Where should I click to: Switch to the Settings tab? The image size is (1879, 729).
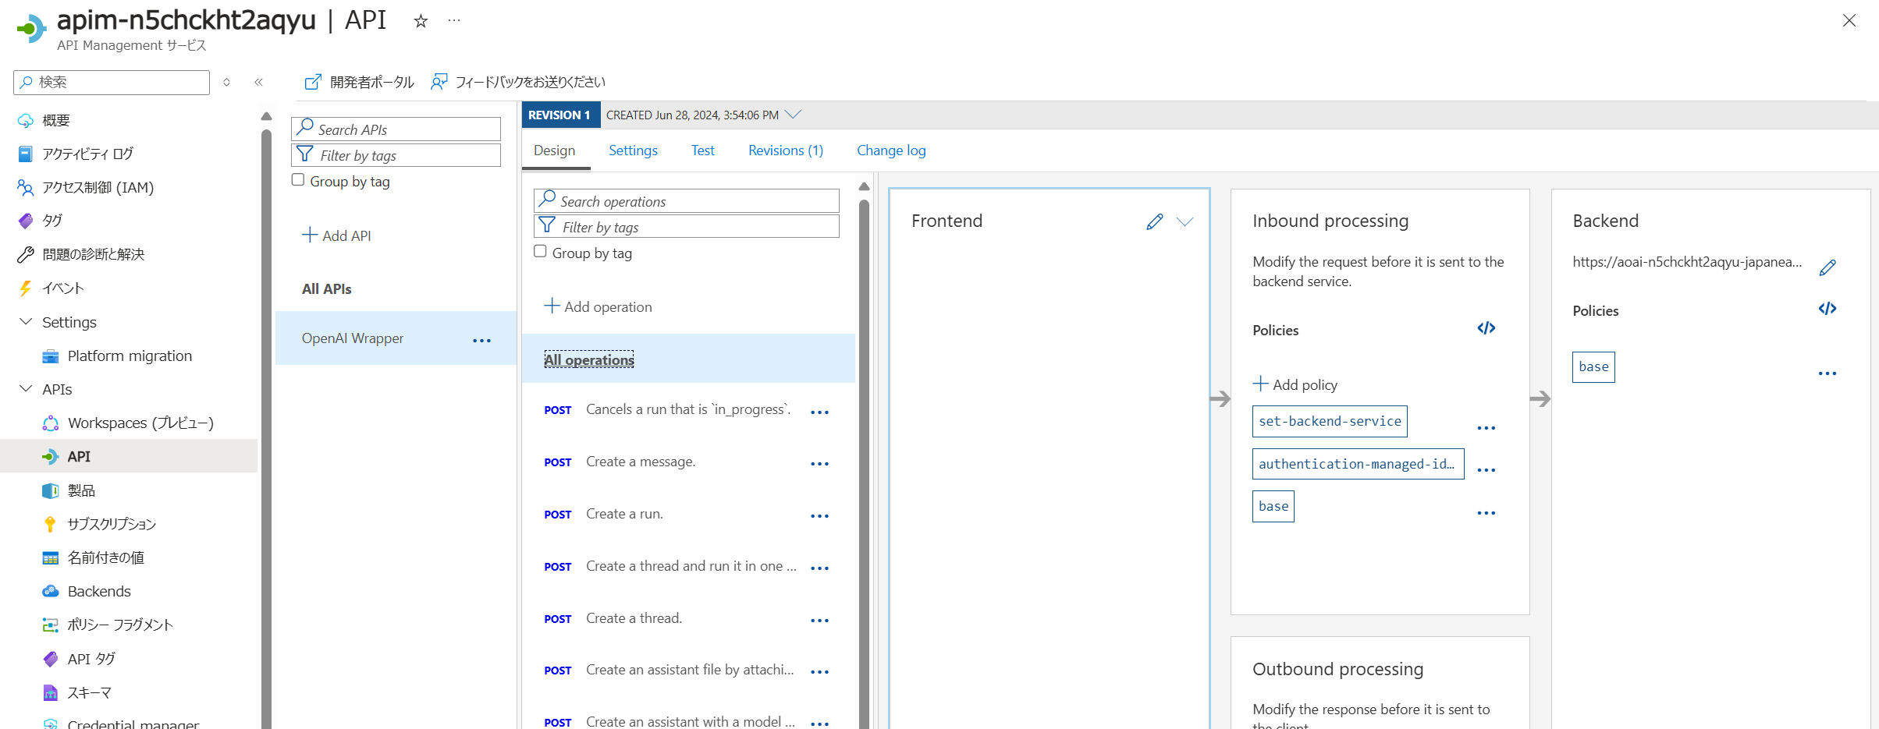click(633, 150)
